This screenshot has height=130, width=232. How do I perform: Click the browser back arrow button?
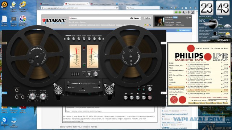pyautogui.click(x=40, y=8)
